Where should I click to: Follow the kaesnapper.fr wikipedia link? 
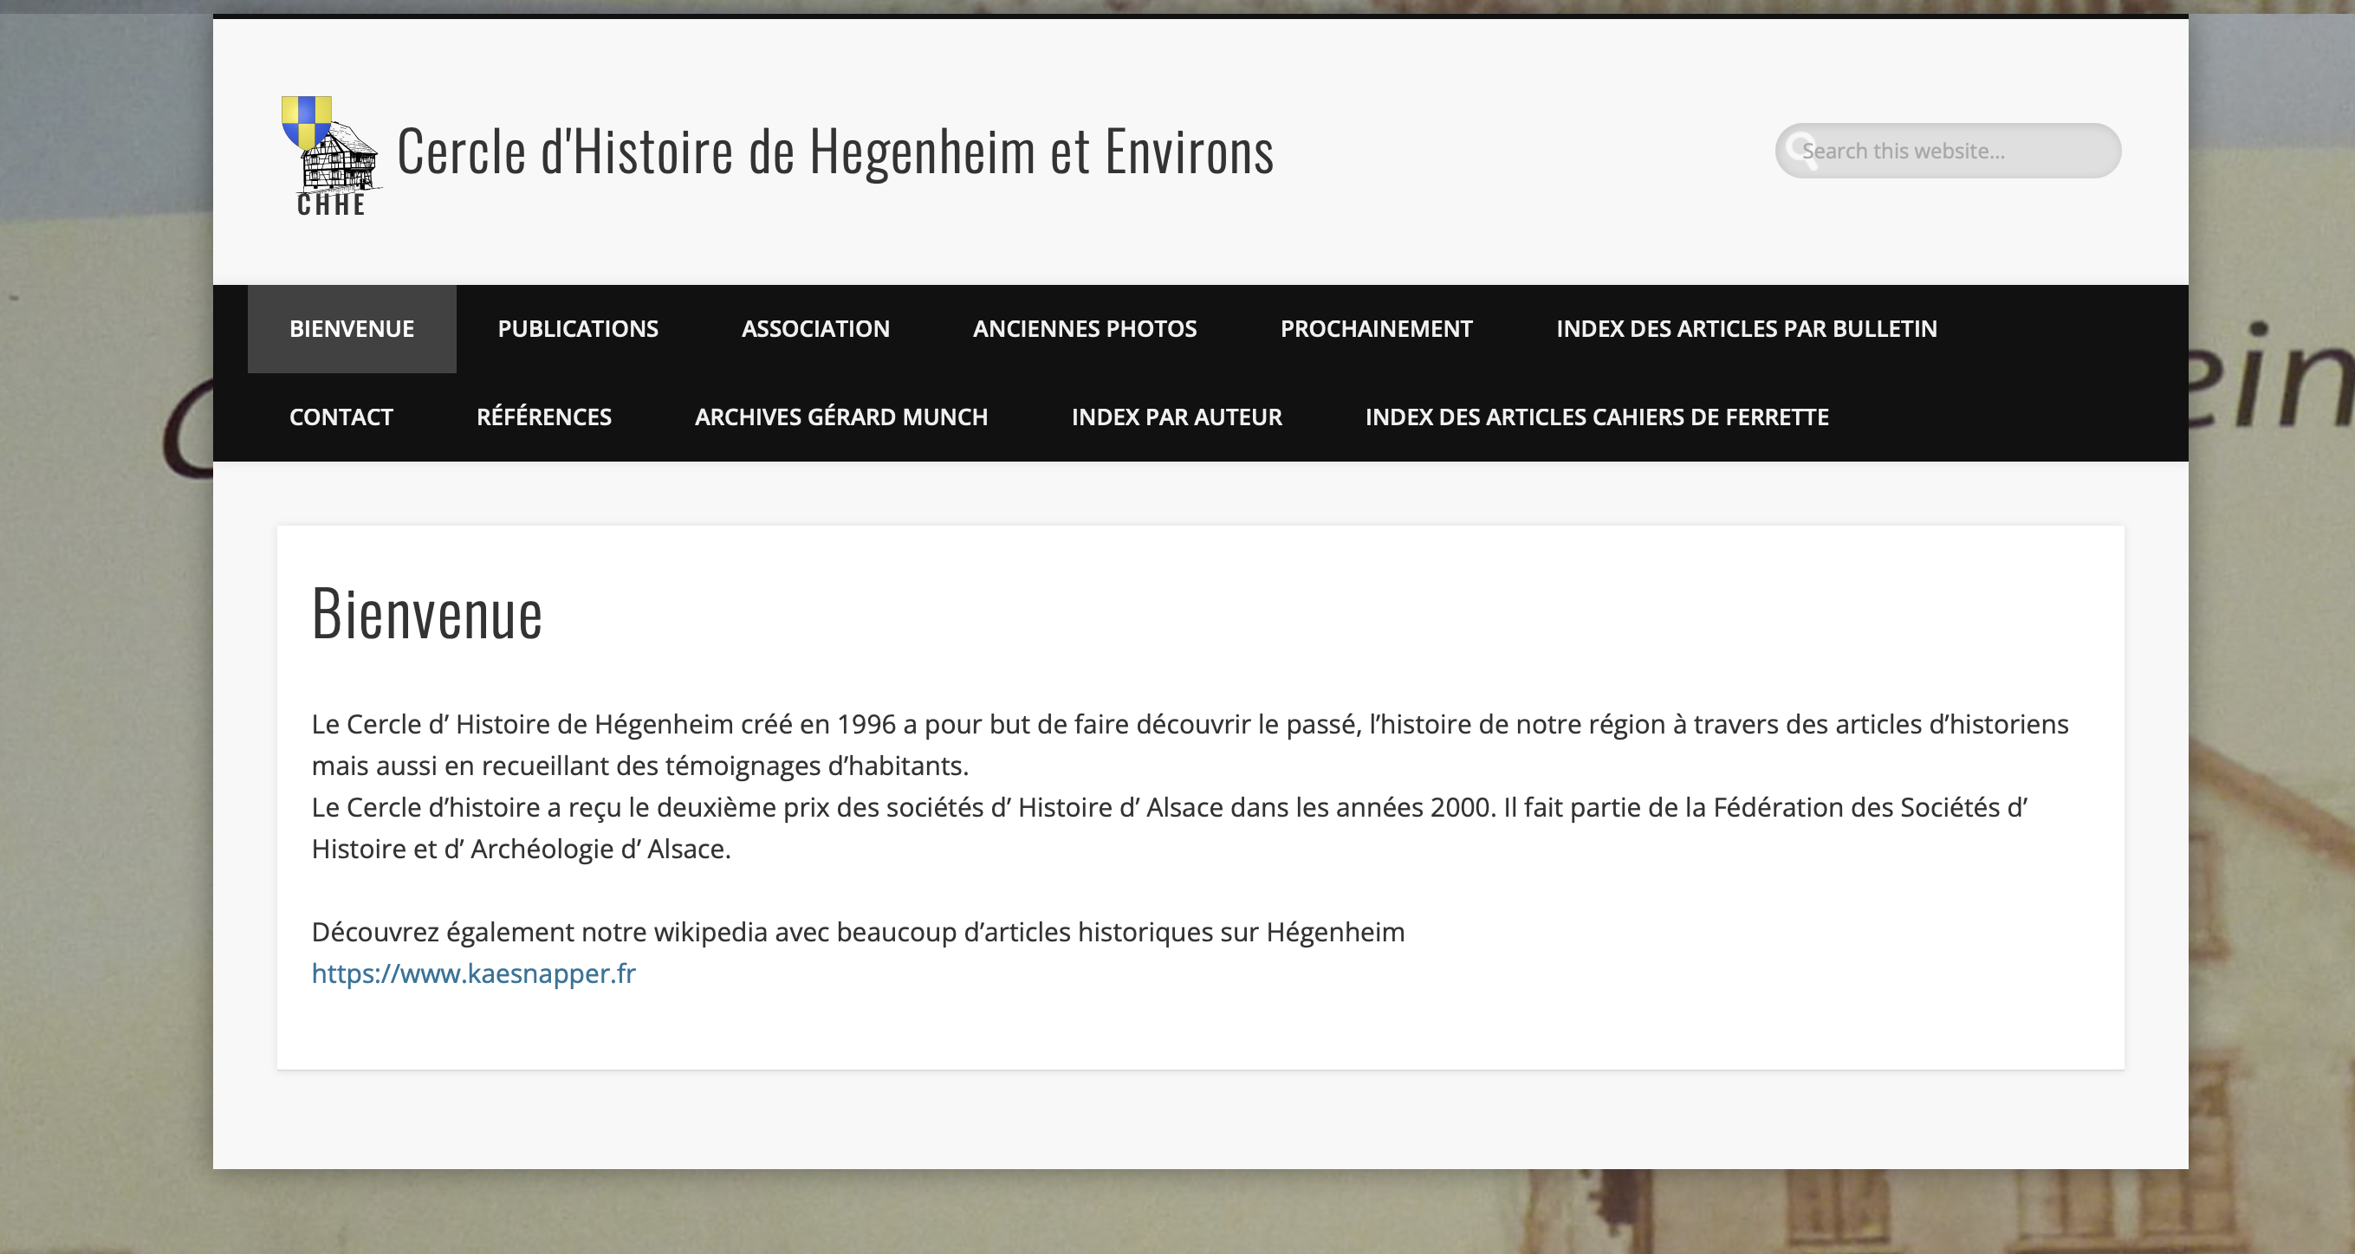474,973
